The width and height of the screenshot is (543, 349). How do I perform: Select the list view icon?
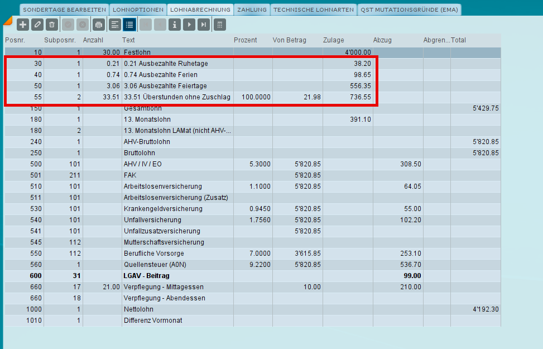click(129, 25)
